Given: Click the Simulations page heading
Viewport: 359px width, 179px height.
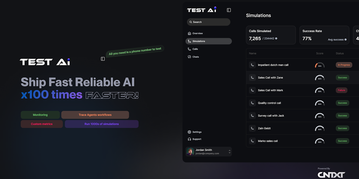Looking at the screenshot, I should coord(258,15).
